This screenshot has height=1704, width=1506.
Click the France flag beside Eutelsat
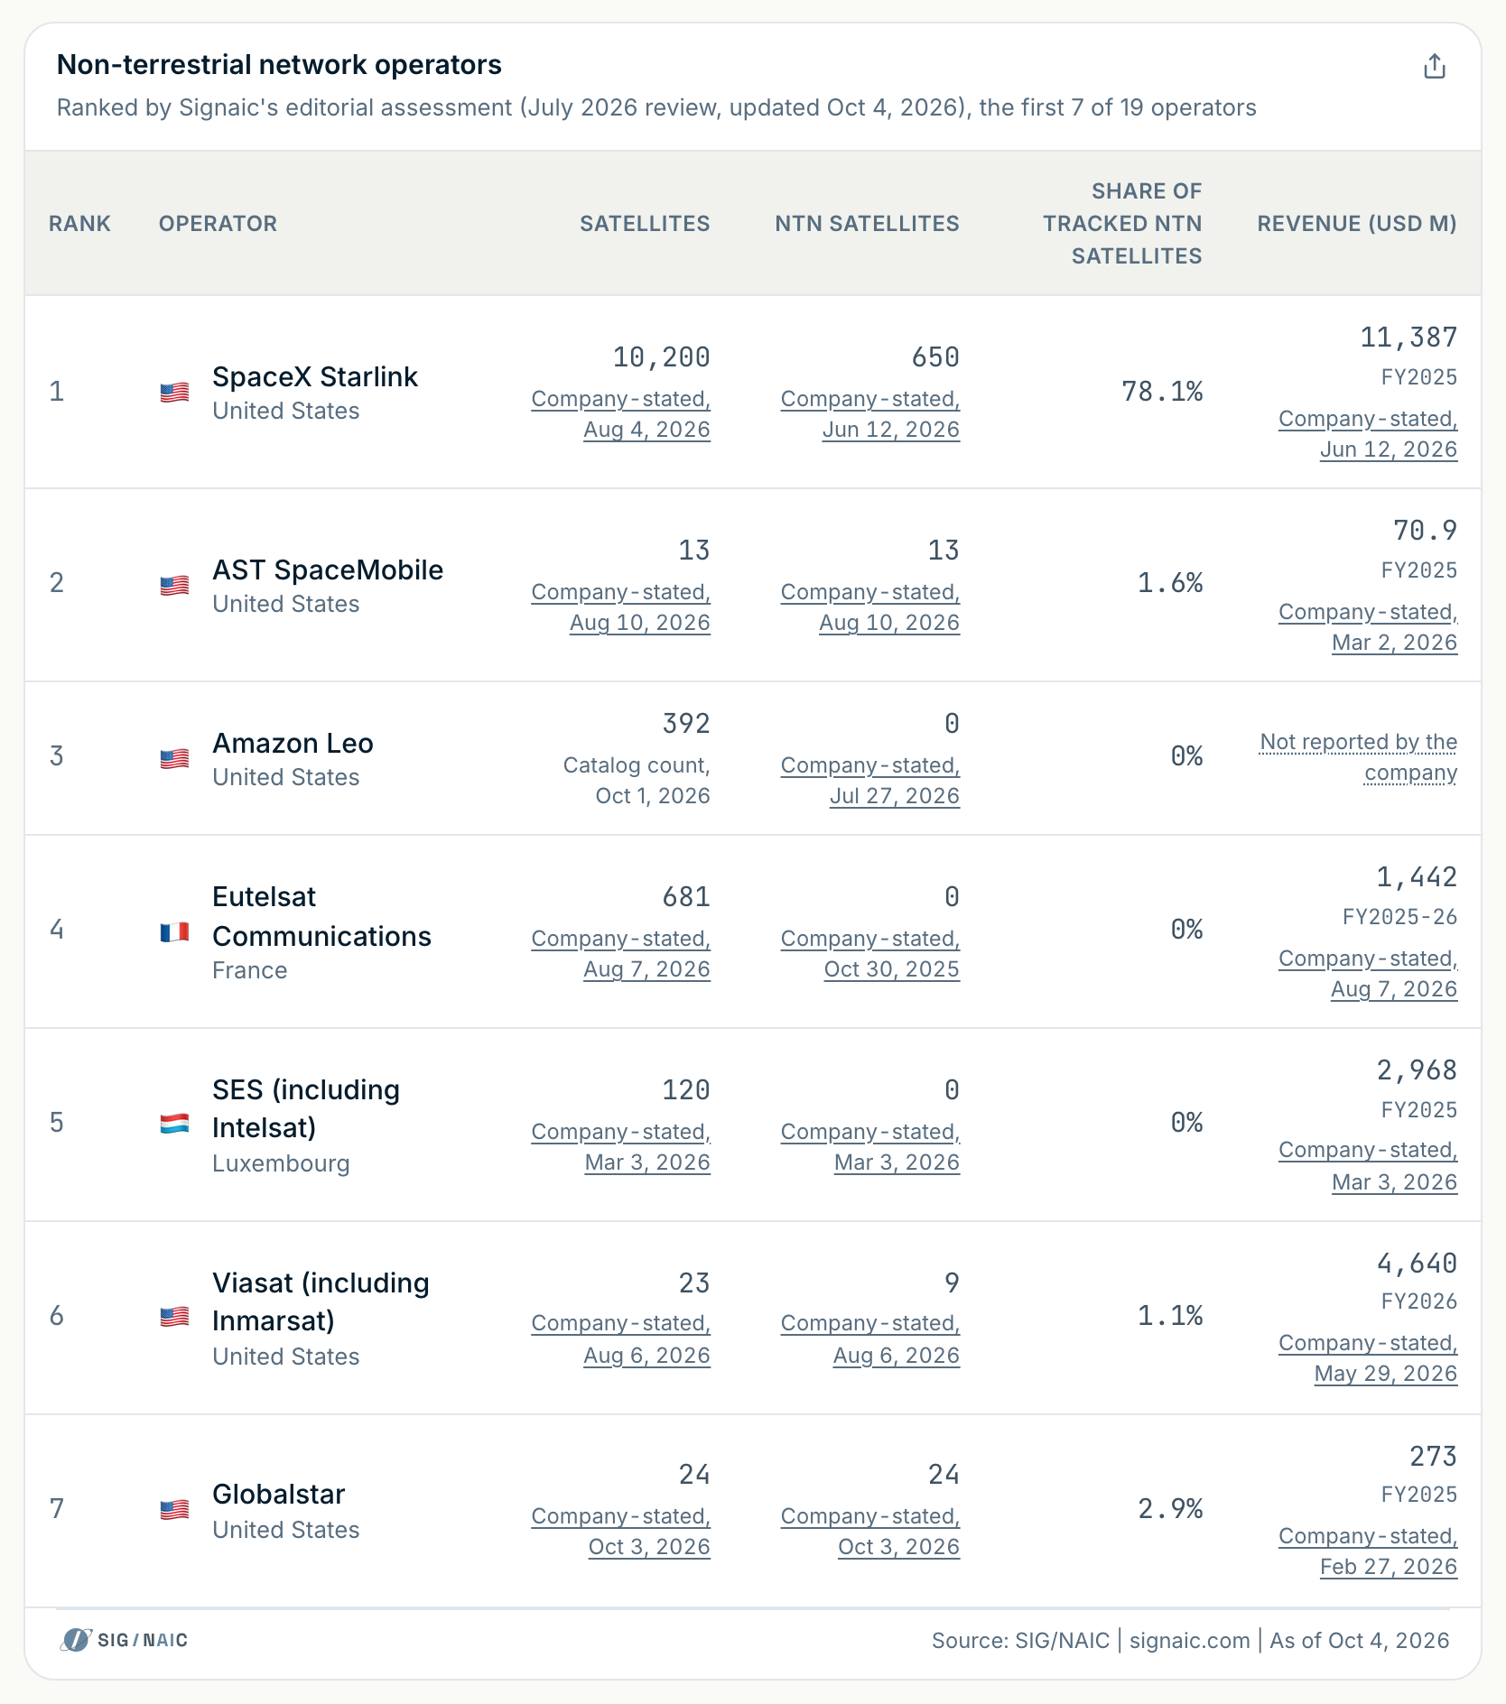pyautogui.click(x=174, y=932)
